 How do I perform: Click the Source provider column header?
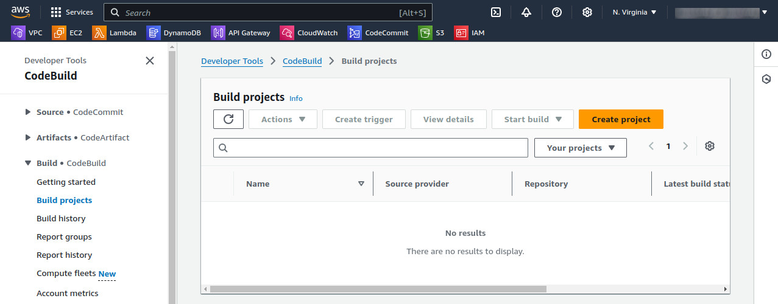(x=417, y=184)
